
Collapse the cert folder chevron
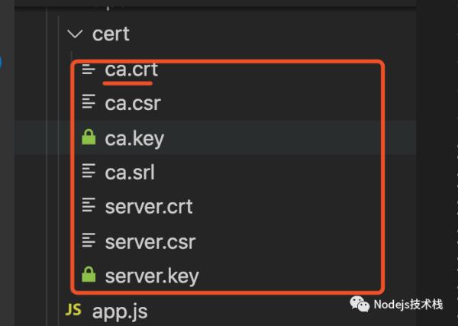pos(74,34)
